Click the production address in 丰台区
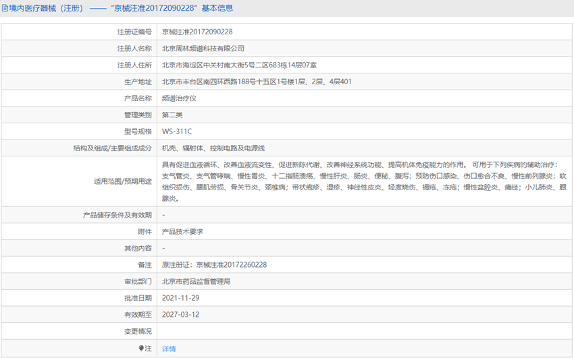574x358 pixels. tap(257, 82)
